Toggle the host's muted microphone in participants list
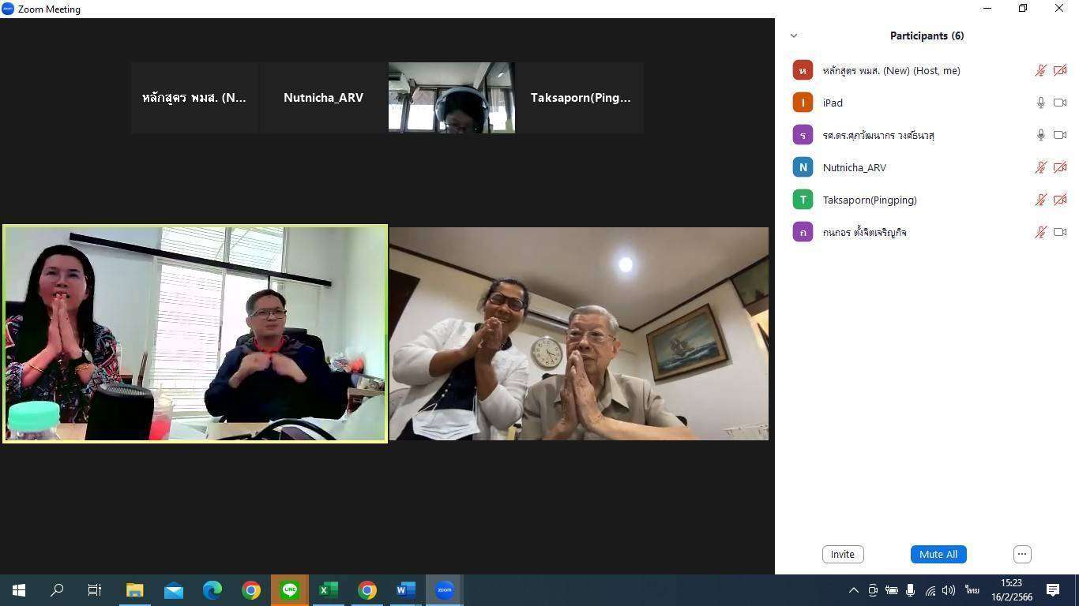 tap(1041, 70)
